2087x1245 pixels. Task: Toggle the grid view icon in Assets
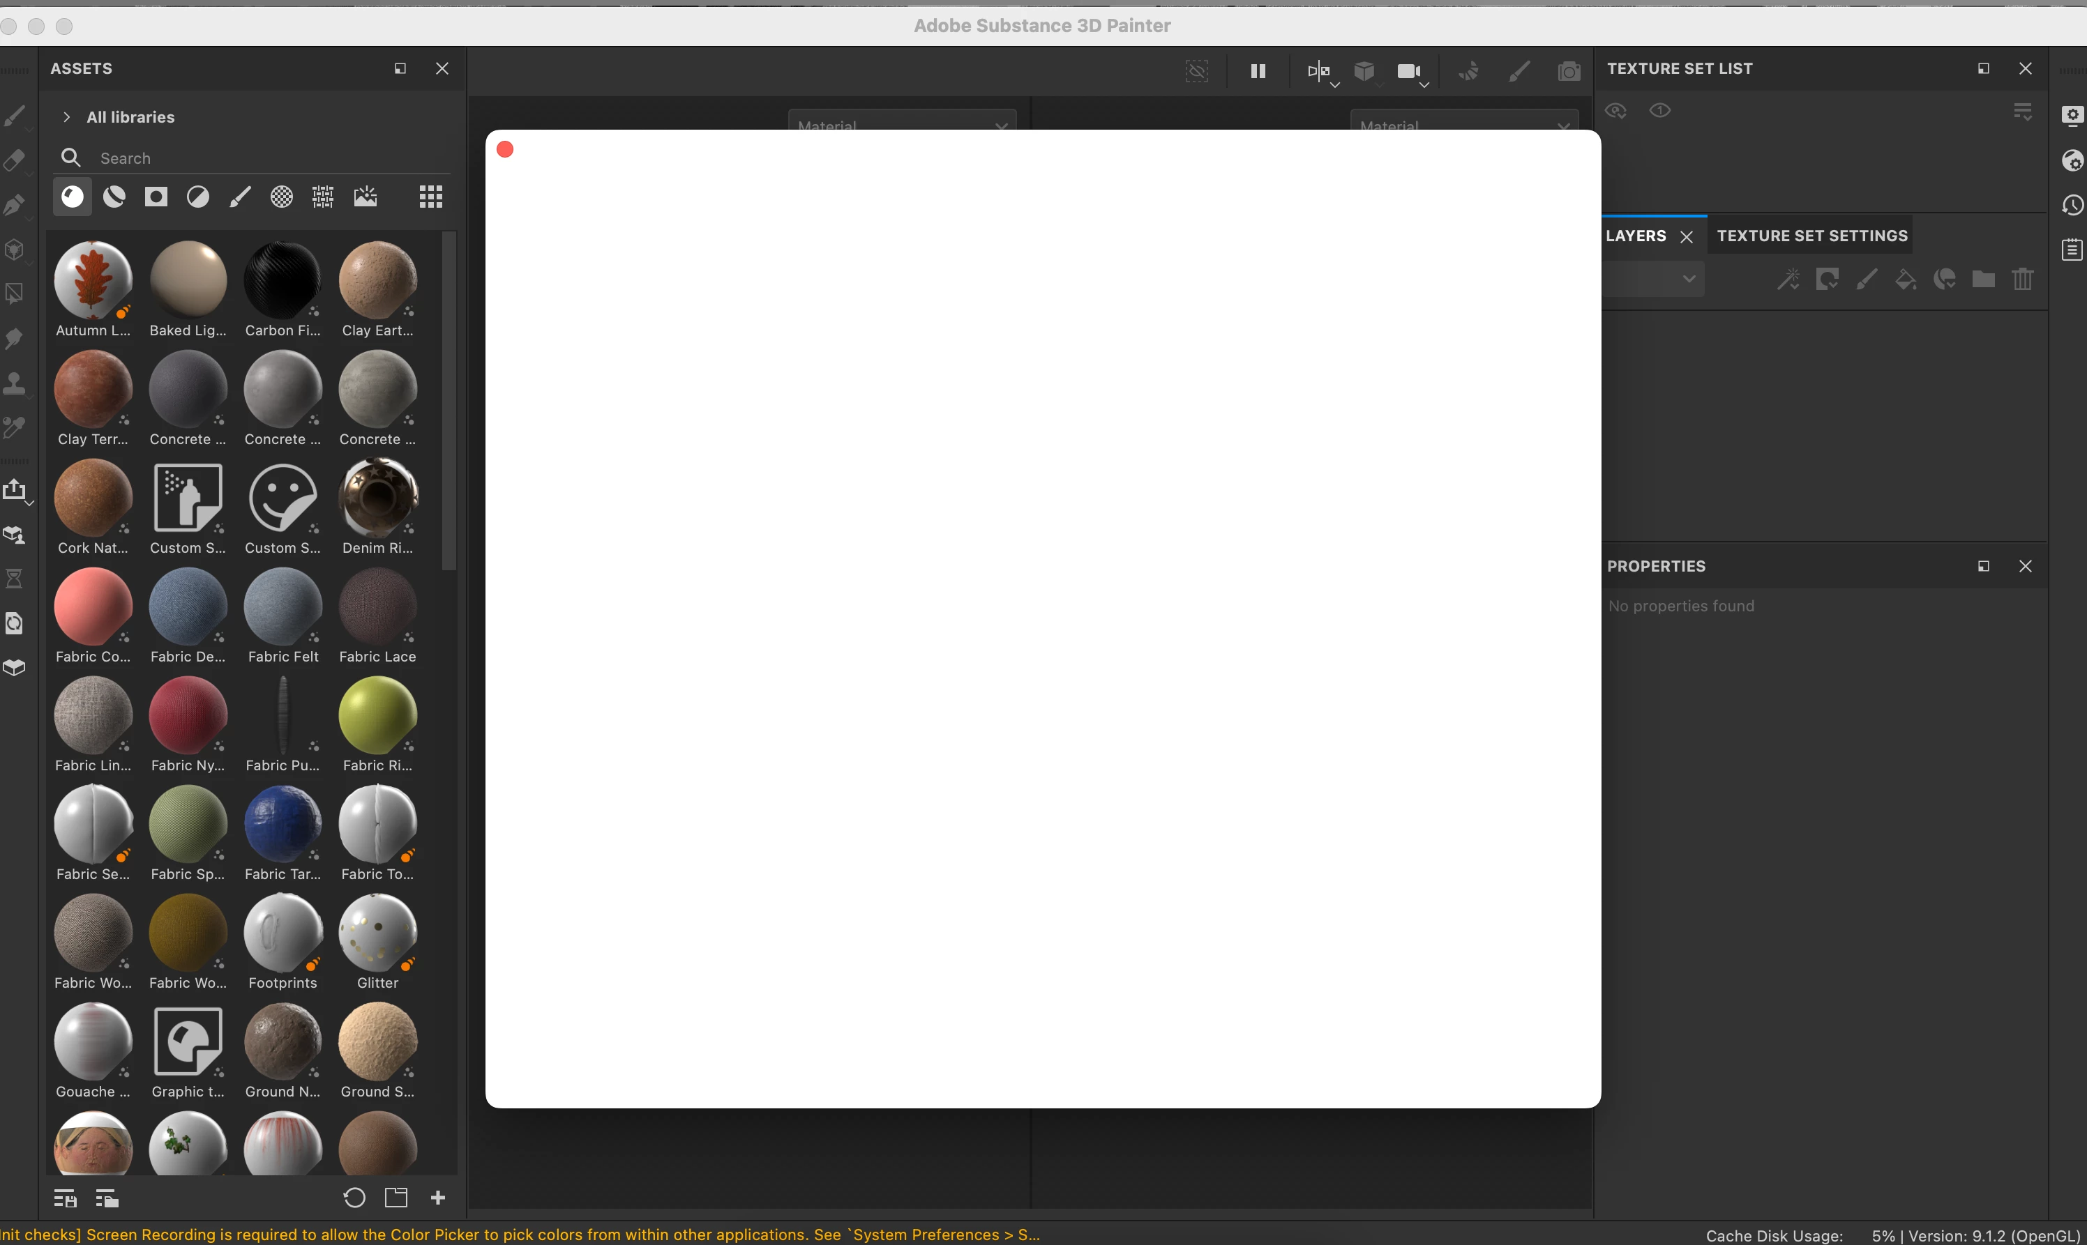430,197
